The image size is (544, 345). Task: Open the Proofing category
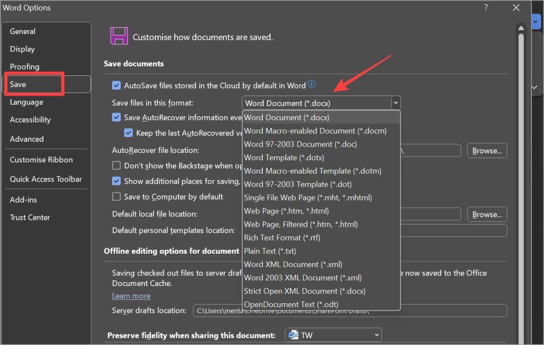pyautogui.click(x=47, y=66)
